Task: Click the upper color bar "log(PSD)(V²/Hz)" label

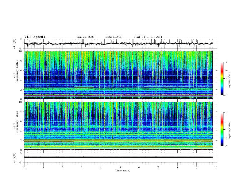Action: coord(230,80)
